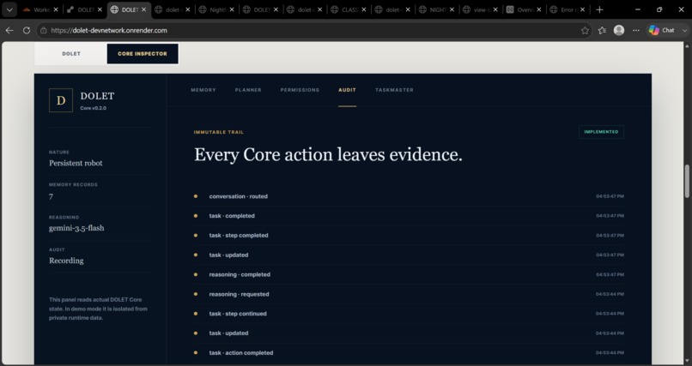Click the IMPLEMENTED status badge

click(x=601, y=132)
